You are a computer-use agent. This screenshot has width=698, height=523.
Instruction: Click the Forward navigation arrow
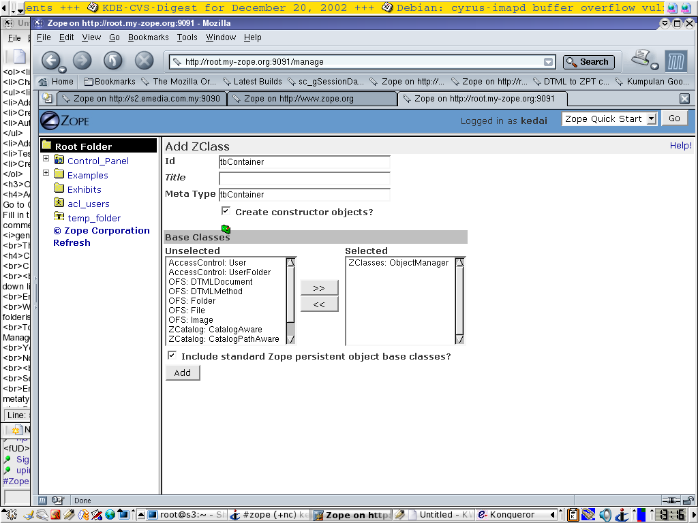(x=82, y=61)
